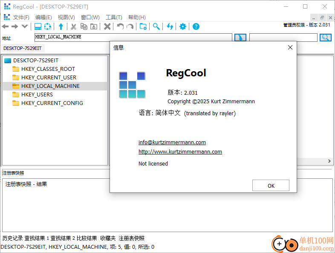Screen dimensions: 335x253
Task: Select the DESKTOP-7S29EIT document tab
Action: [x=23, y=48]
